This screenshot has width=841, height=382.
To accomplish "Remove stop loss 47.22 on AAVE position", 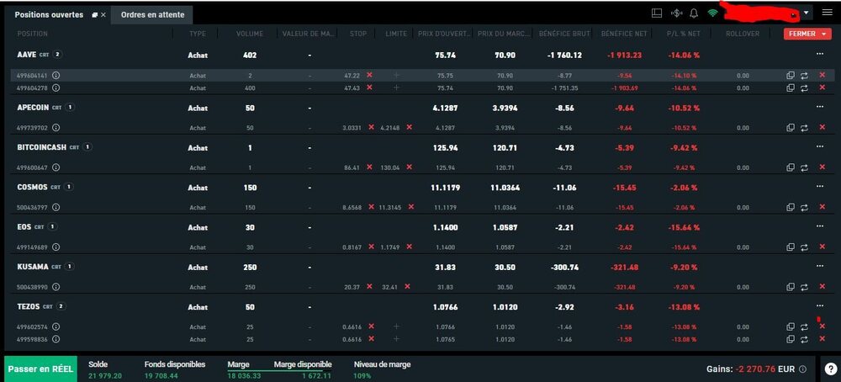I will 369,75.
